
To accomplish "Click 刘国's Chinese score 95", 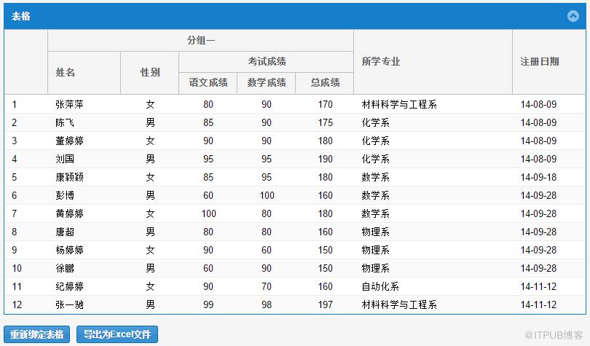I will pyautogui.click(x=208, y=159).
